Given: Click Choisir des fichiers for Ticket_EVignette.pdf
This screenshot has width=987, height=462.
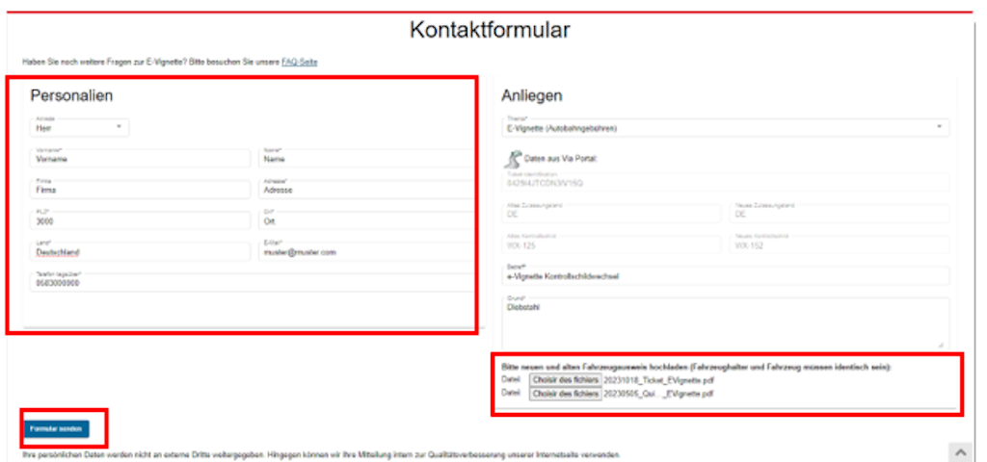Looking at the screenshot, I should (x=565, y=380).
